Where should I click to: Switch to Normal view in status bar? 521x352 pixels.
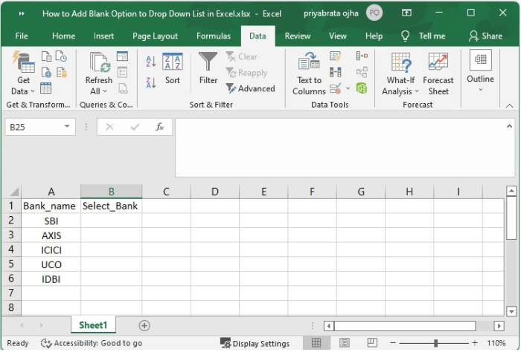[x=316, y=343]
